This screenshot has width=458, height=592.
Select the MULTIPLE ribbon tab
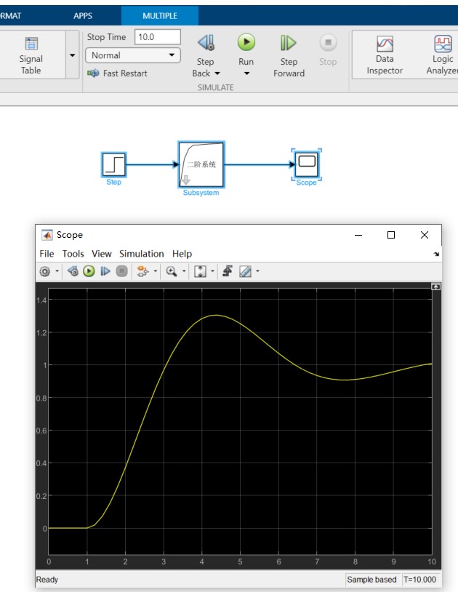coord(160,16)
